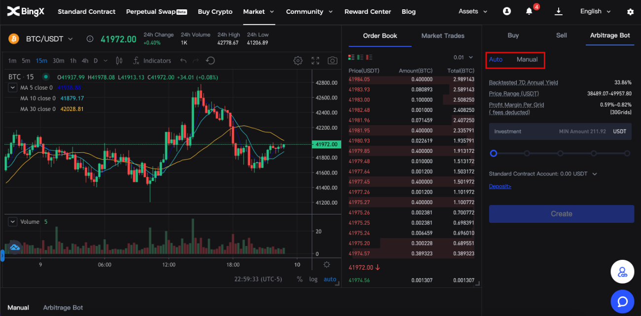Toggle auto scale on chart
This screenshot has width=641, height=316.
330,279
